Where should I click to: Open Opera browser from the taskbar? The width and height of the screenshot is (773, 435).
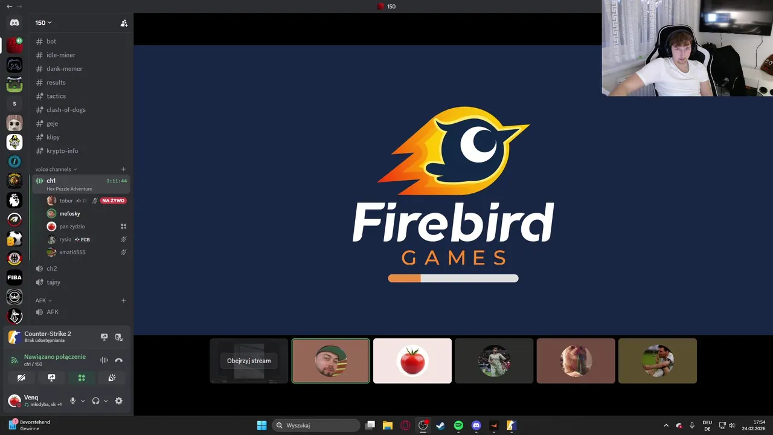coord(405,425)
